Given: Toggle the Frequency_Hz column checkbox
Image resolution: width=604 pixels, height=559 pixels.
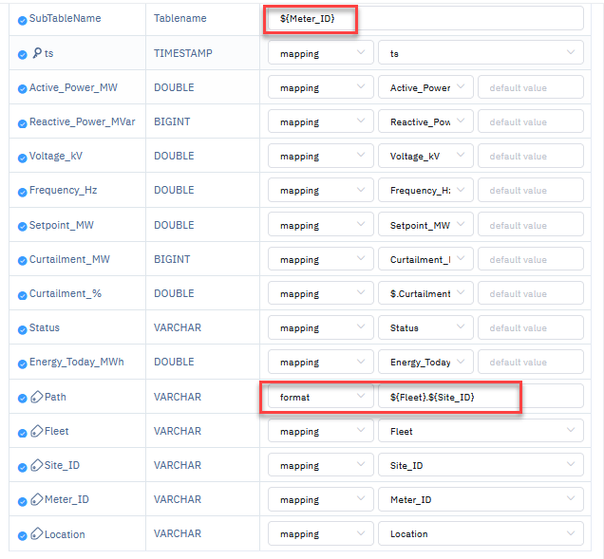Looking at the screenshot, I should [22, 191].
